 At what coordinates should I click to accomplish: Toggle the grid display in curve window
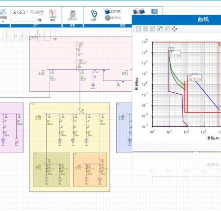138,29
